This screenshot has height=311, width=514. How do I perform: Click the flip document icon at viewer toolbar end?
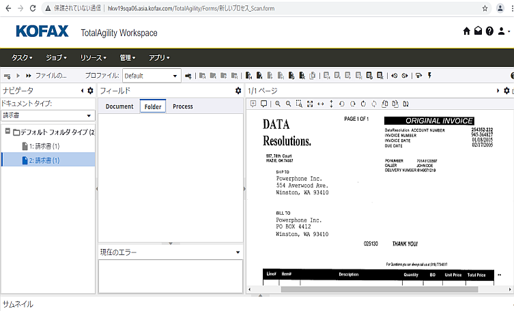406,104
